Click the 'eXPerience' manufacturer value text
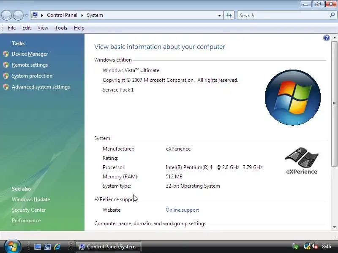Image resolution: width=338 pixels, height=253 pixels. 178,149
